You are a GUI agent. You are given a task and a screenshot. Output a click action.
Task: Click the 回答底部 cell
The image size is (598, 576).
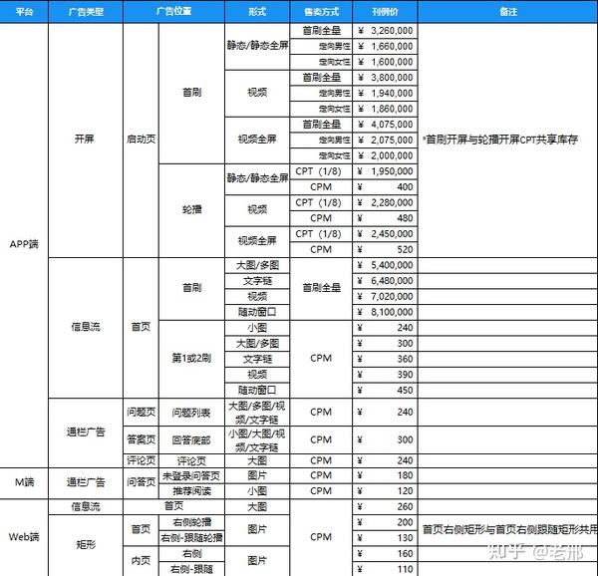[x=191, y=439]
